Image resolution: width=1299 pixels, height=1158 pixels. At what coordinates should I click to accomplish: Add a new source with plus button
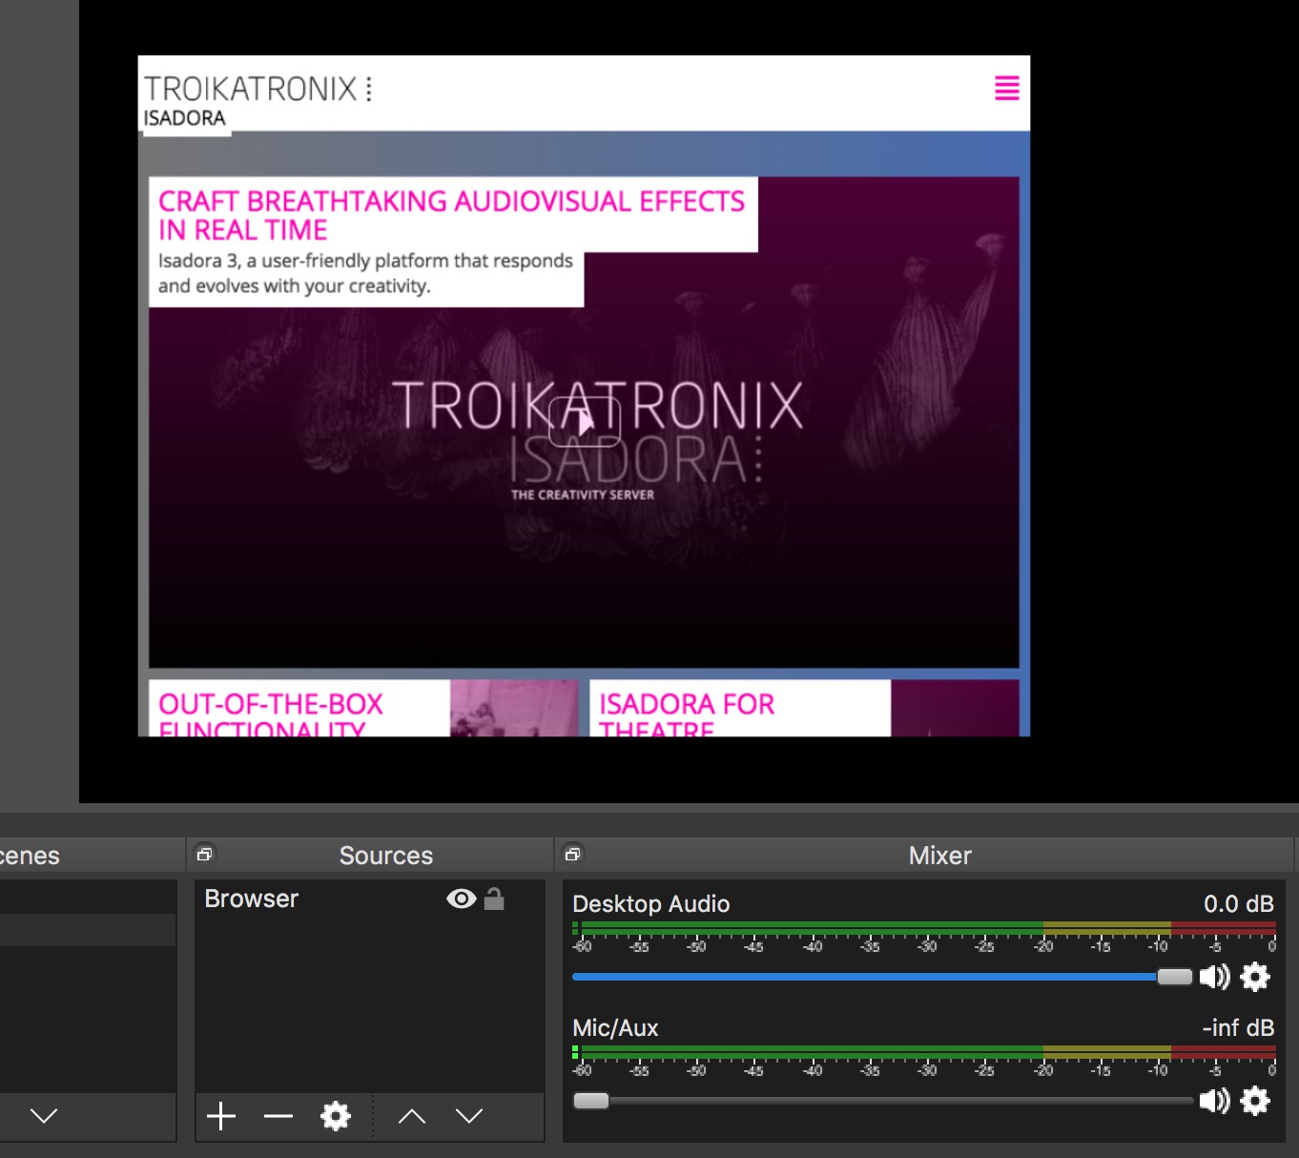[x=221, y=1116]
